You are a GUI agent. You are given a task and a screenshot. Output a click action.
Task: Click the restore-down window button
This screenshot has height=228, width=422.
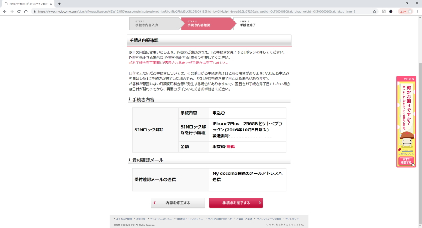click(x=407, y=3)
